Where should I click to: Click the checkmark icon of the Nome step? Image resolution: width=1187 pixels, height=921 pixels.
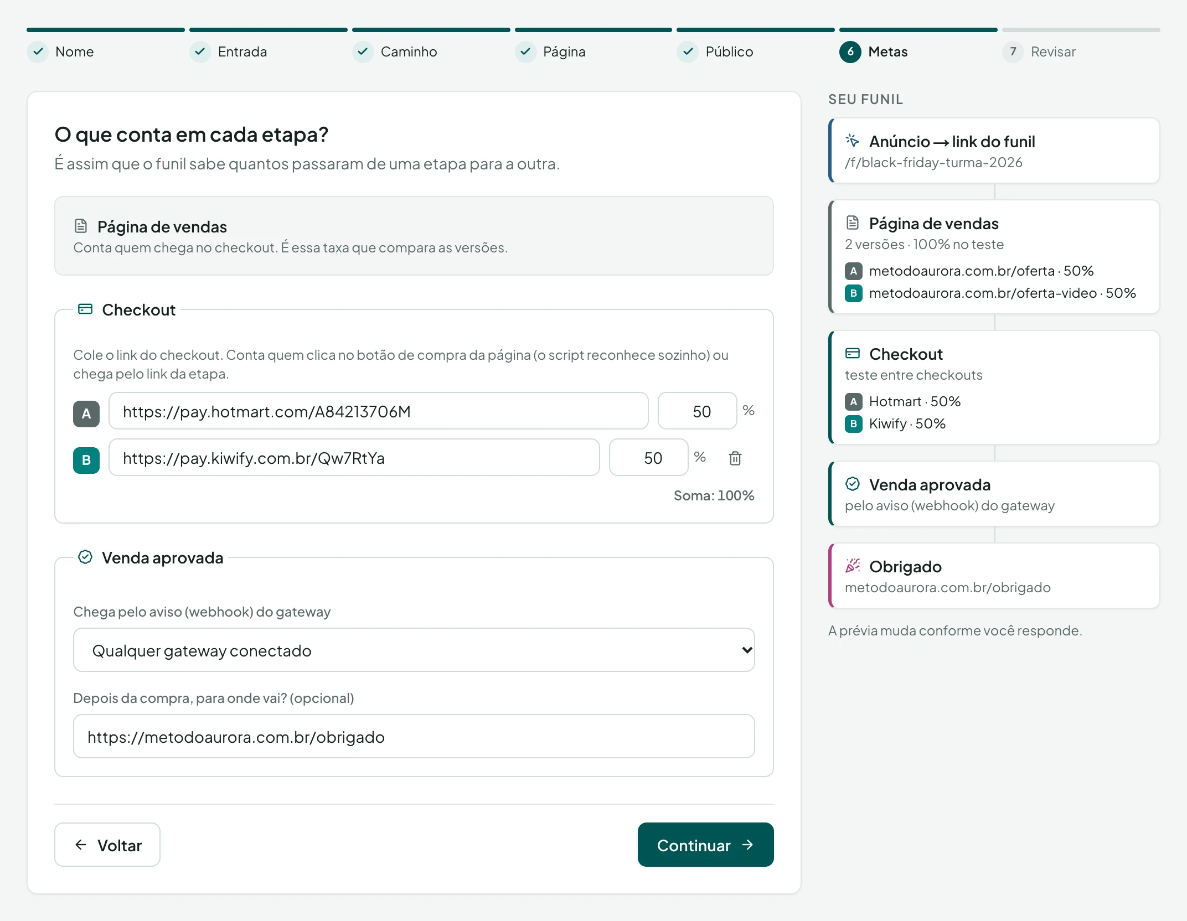click(38, 52)
